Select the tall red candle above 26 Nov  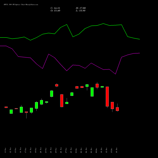coord(62,101)
